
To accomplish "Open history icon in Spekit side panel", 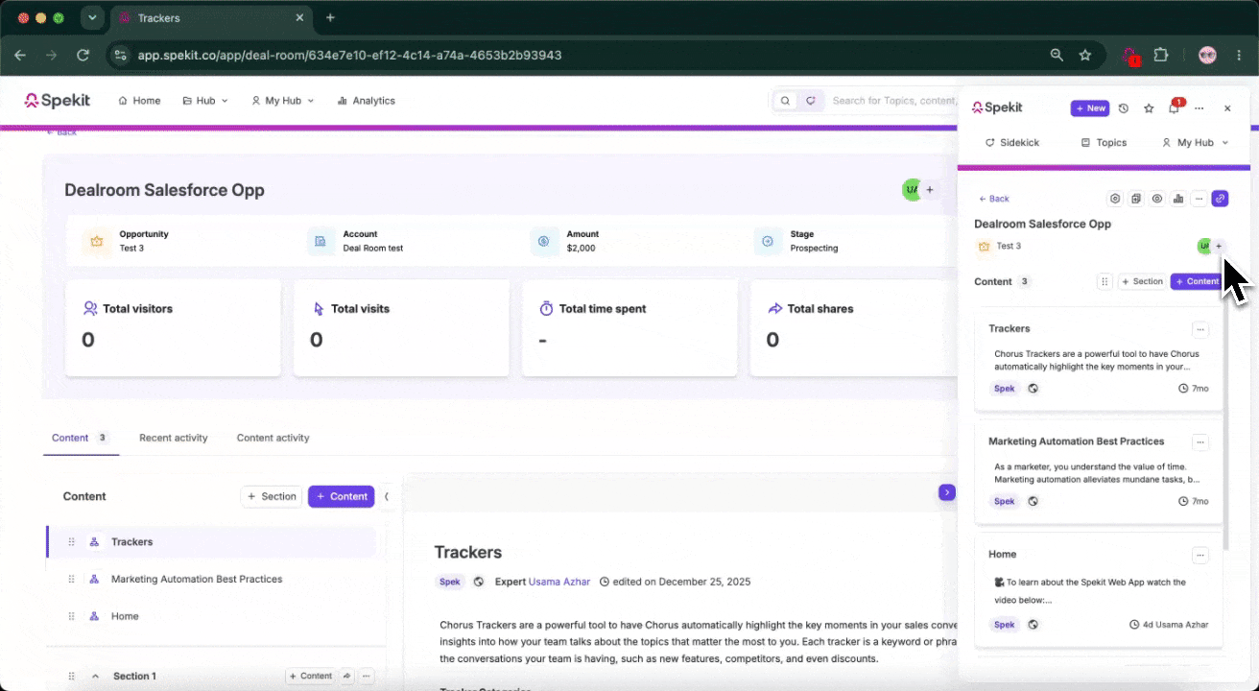I will (x=1123, y=108).
